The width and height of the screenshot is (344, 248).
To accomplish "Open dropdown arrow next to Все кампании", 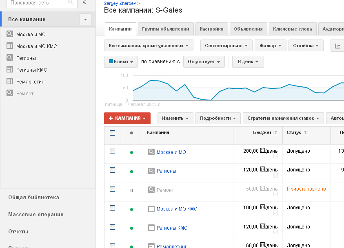I will coord(85,19).
